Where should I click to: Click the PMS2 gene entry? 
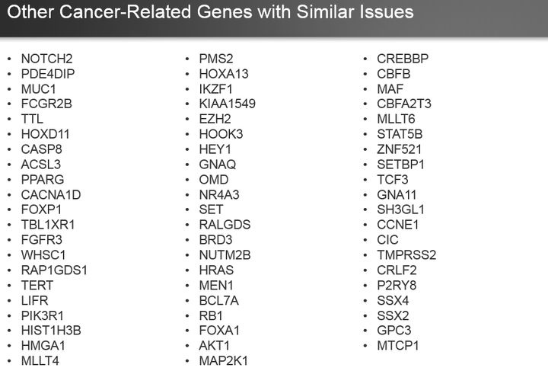coord(216,59)
